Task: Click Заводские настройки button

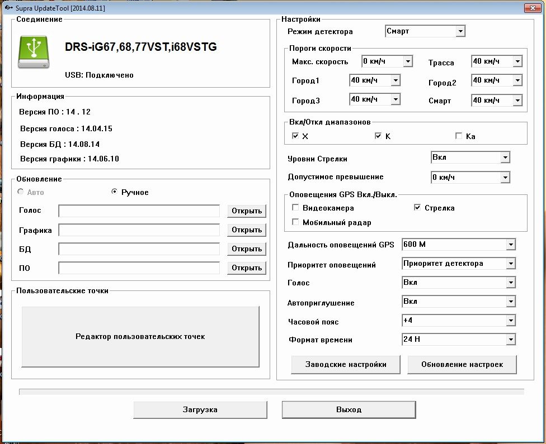Action: pyautogui.click(x=345, y=364)
